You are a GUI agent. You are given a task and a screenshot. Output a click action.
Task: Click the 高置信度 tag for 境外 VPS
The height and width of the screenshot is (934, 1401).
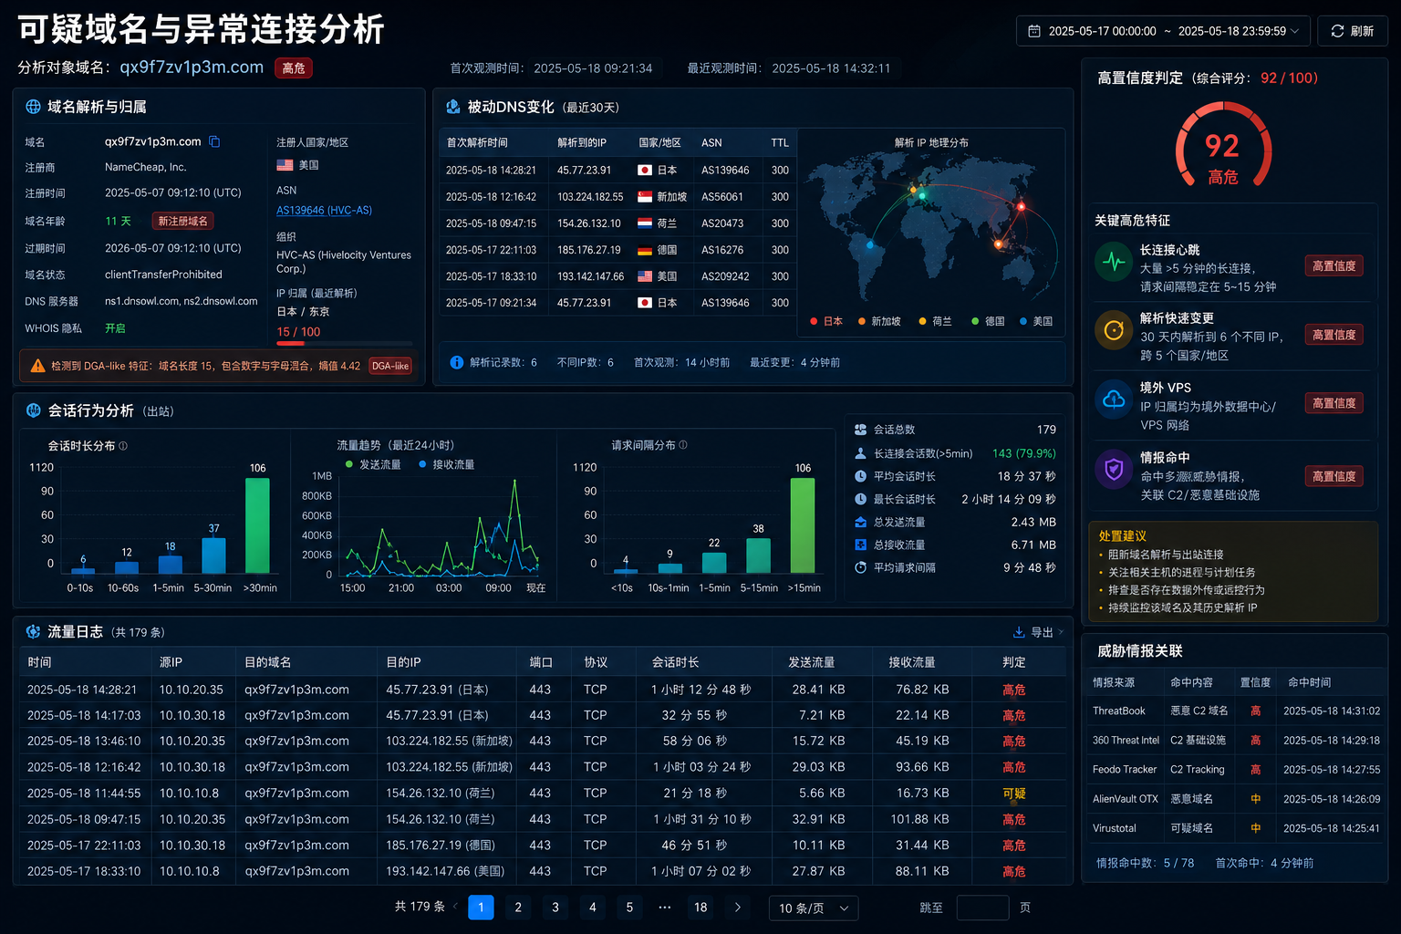coord(1334,403)
